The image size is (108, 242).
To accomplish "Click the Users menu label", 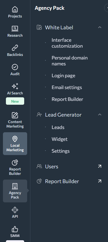I will (52, 167).
